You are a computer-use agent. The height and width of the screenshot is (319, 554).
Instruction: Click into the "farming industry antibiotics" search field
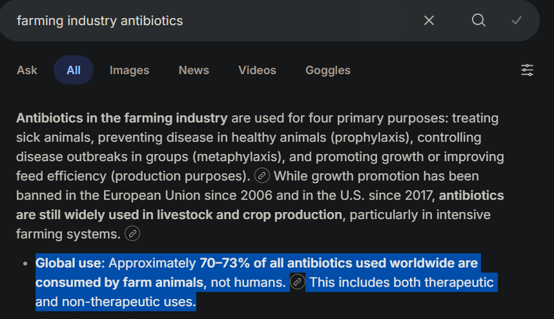194,21
